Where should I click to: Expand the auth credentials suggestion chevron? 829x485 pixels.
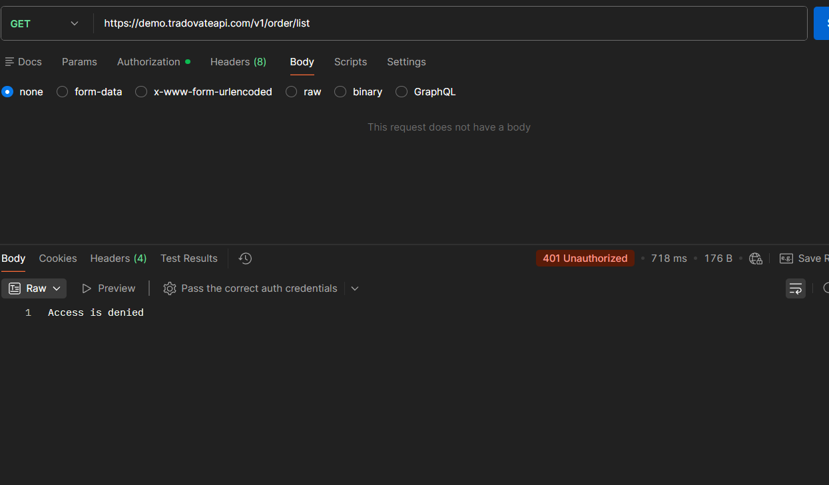pyautogui.click(x=355, y=288)
